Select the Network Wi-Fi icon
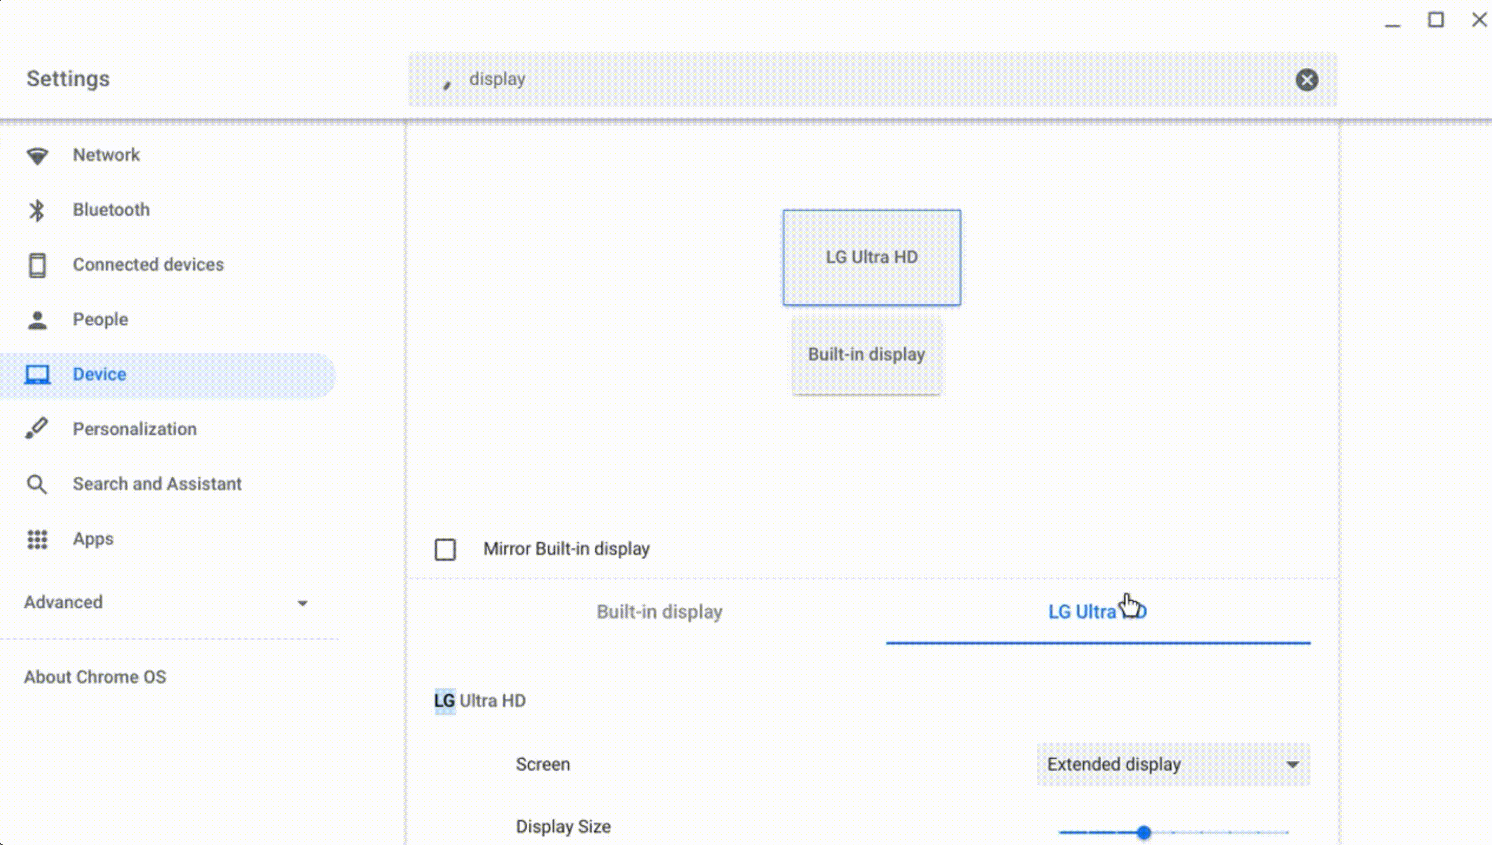Viewport: 1492px width, 845px height. [37, 155]
